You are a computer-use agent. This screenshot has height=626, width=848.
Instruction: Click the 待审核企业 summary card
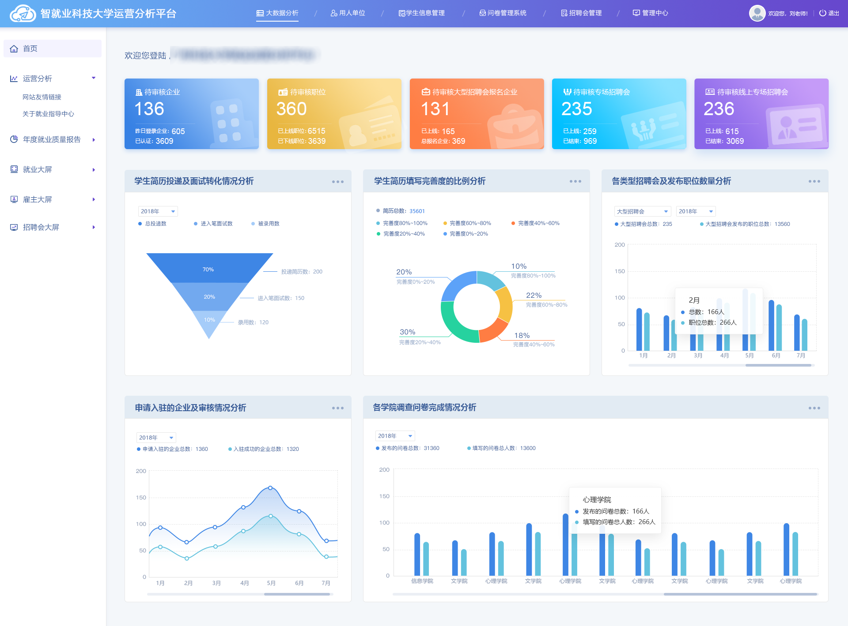[191, 114]
